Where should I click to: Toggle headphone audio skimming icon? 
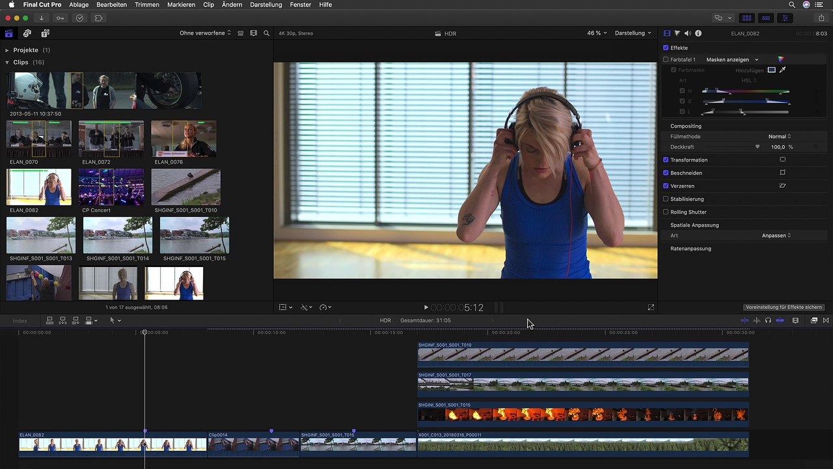coord(768,320)
